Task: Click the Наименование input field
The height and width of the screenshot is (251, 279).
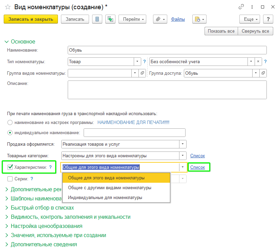Action: pos(167,50)
